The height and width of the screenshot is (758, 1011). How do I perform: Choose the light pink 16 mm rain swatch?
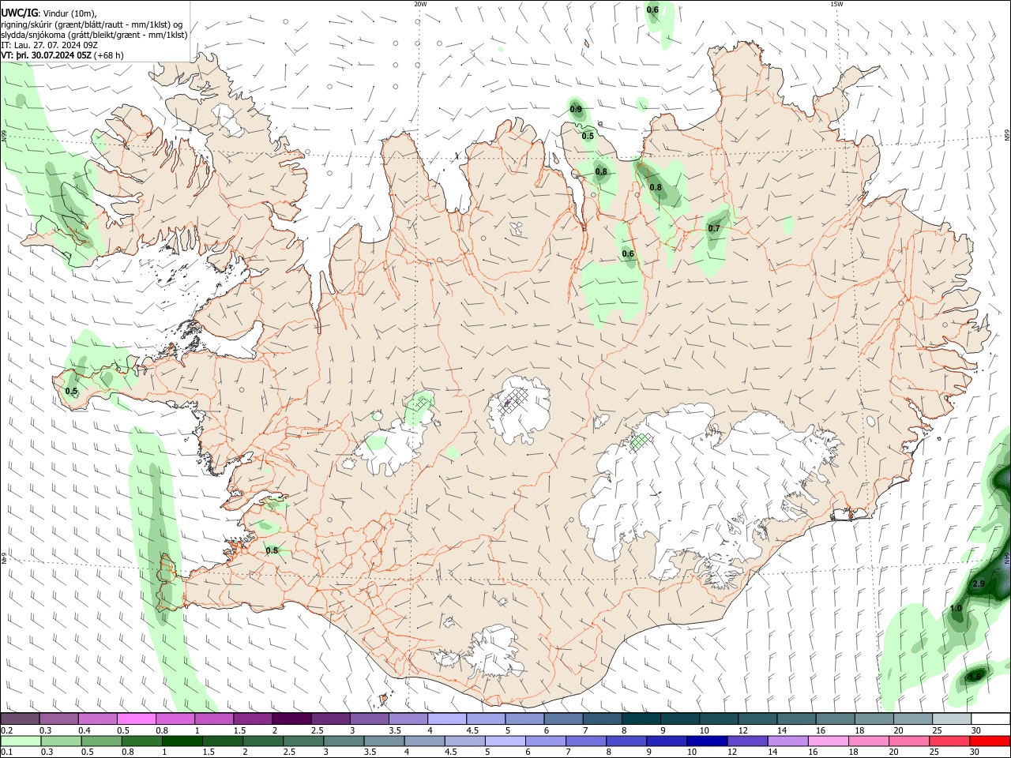click(x=828, y=741)
